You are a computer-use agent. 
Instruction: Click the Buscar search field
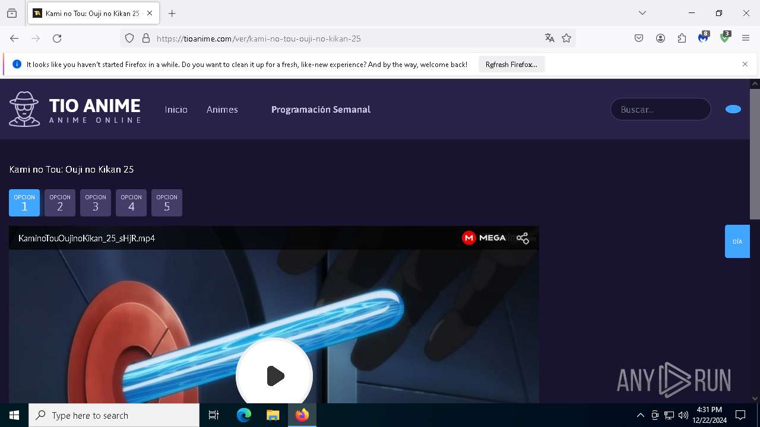[x=661, y=109]
